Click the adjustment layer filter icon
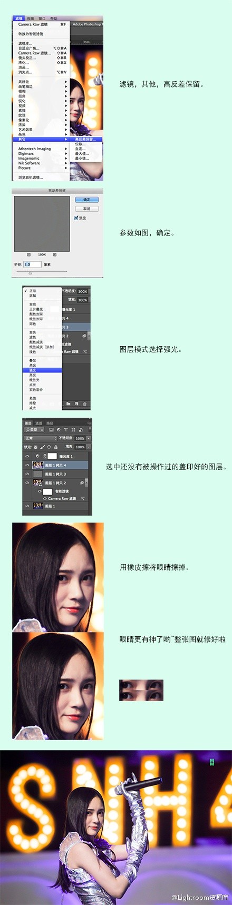This screenshot has height=905, width=232. (x=59, y=430)
